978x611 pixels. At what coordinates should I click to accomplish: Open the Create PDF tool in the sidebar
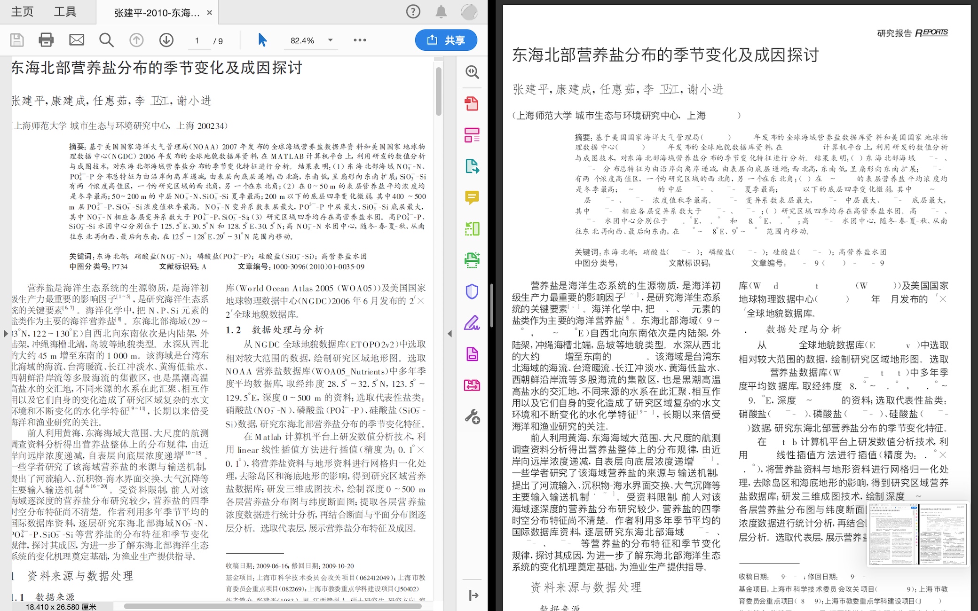[x=472, y=103]
